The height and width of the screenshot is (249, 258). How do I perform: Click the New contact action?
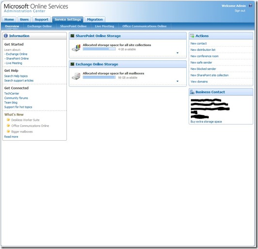pyautogui.click(x=198, y=43)
